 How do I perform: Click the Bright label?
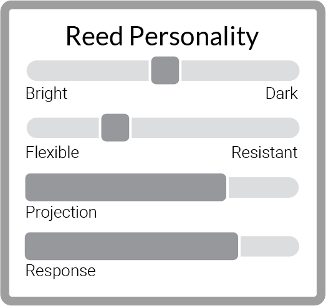click(x=46, y=93)
